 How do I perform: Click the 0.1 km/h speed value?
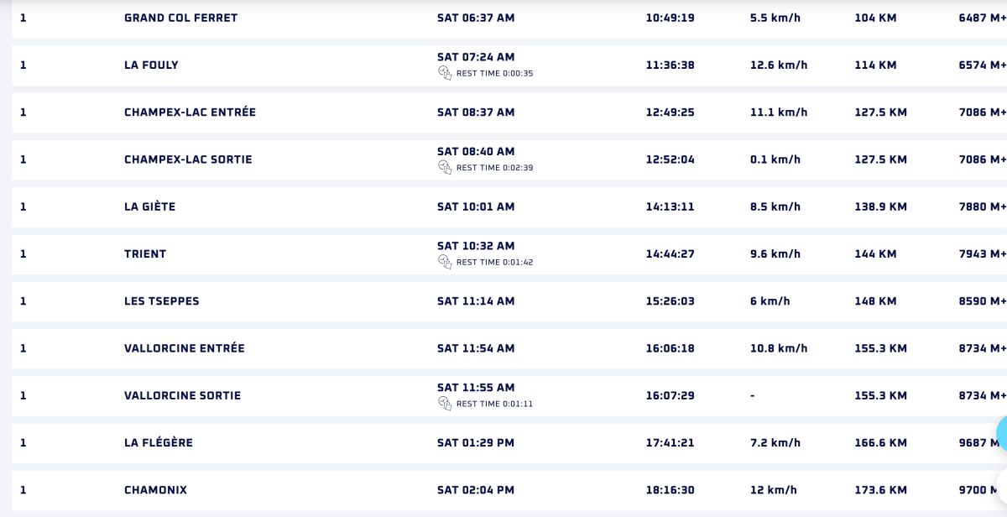(775, 159)
